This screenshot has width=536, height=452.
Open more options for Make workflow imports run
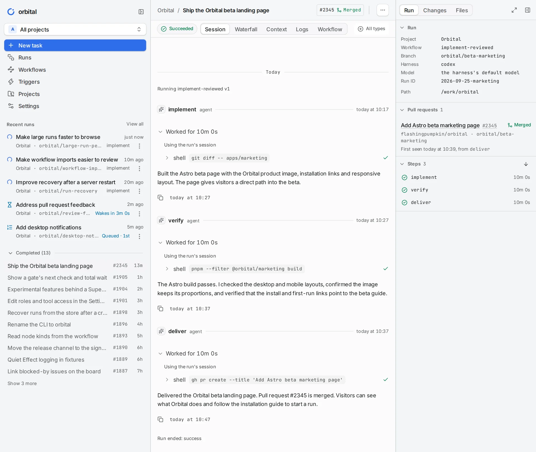pos(139,168)
